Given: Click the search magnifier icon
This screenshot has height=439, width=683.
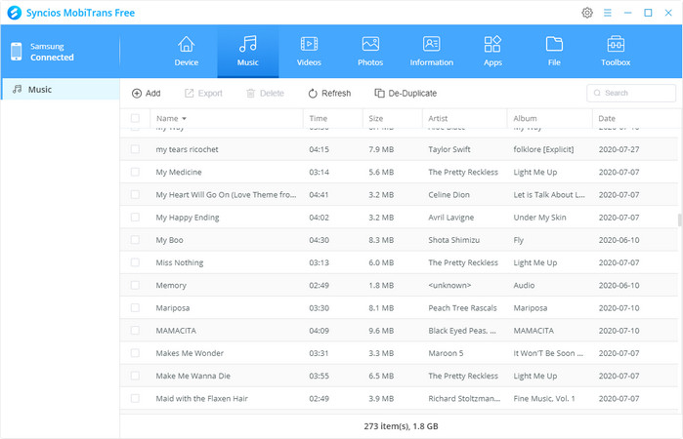Looking at the screenshot, I should click(x=597, y=93).
